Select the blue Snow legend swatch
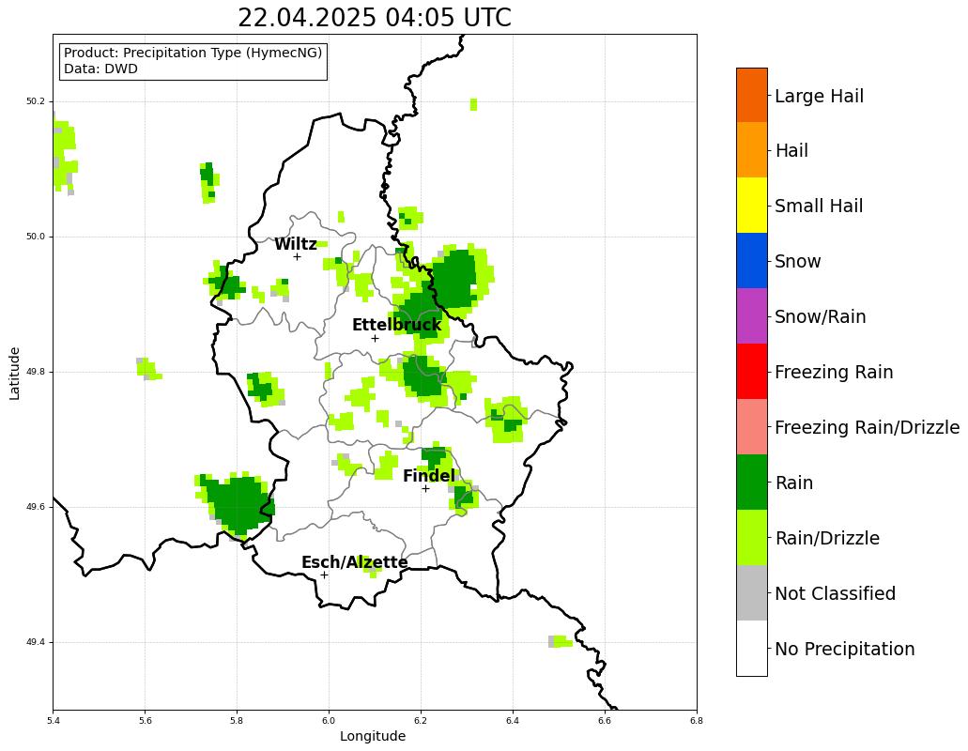 752,261
